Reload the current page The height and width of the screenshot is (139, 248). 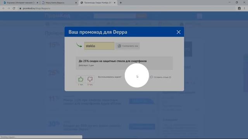point(14,8)
